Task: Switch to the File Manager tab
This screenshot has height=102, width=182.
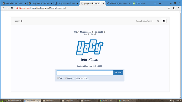Action: [x=118, y=3]
